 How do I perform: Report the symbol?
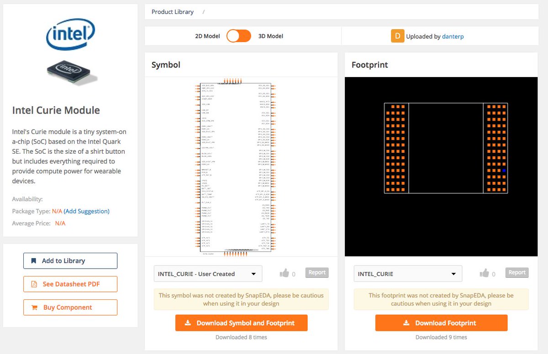coord(317,272)
